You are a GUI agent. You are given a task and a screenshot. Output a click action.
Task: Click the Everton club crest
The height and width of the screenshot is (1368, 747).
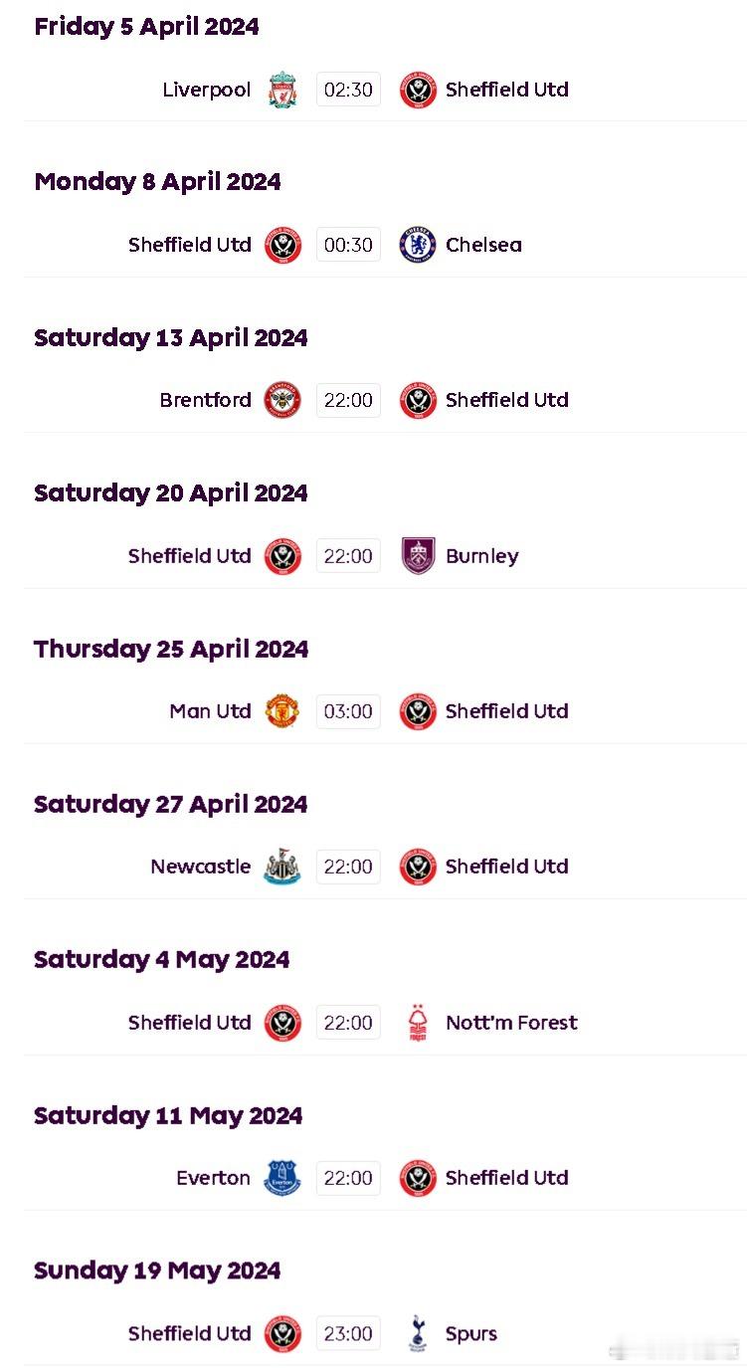282,1178
